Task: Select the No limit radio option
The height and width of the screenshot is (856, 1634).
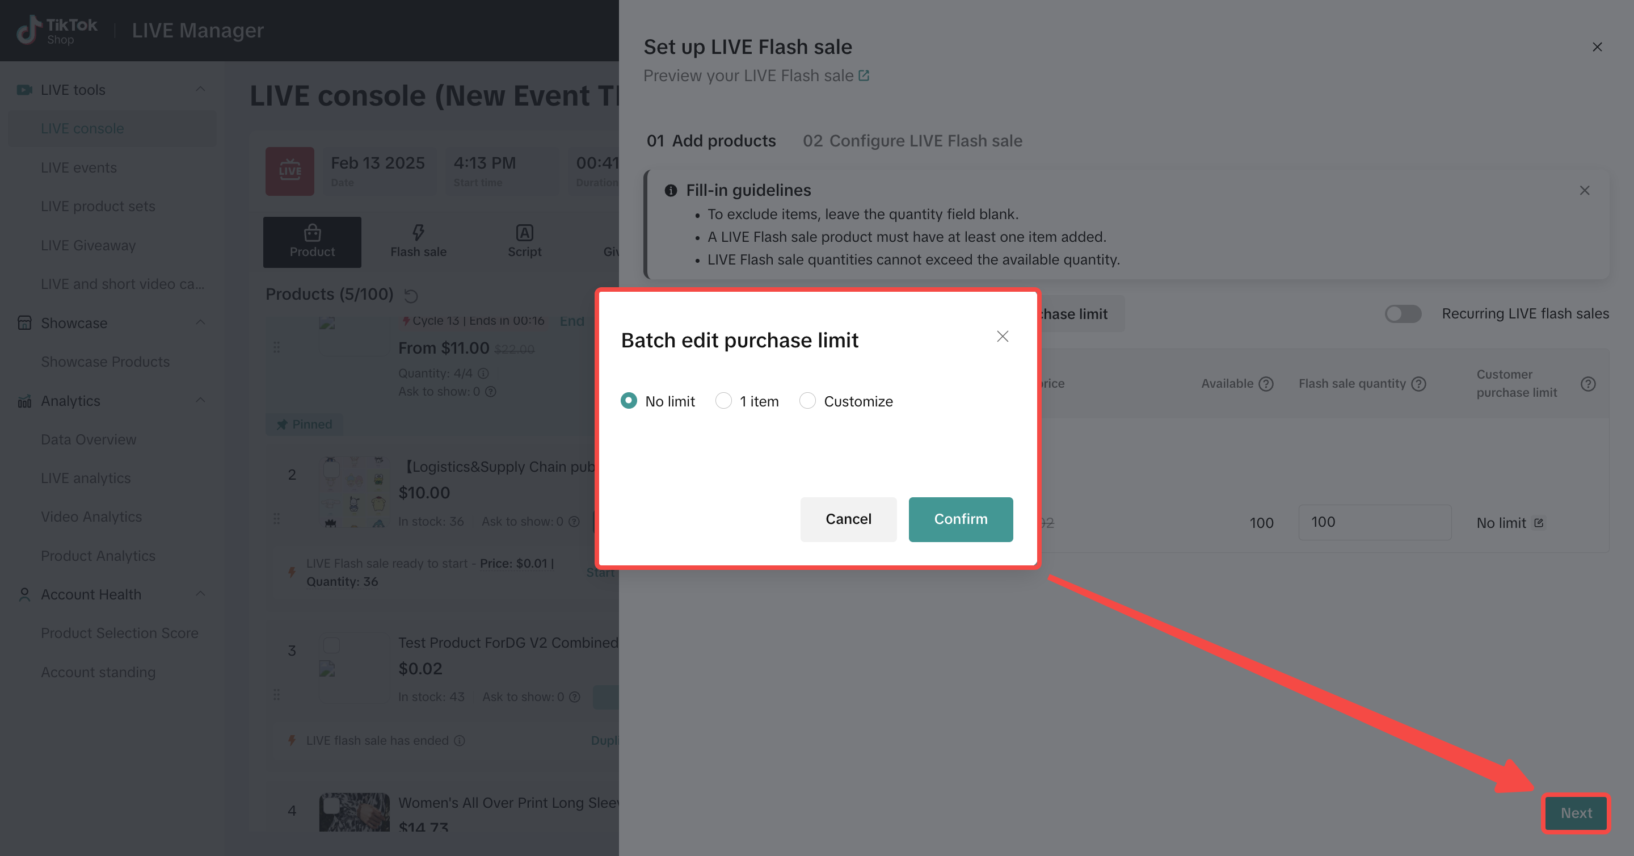Action: (629, 401)
